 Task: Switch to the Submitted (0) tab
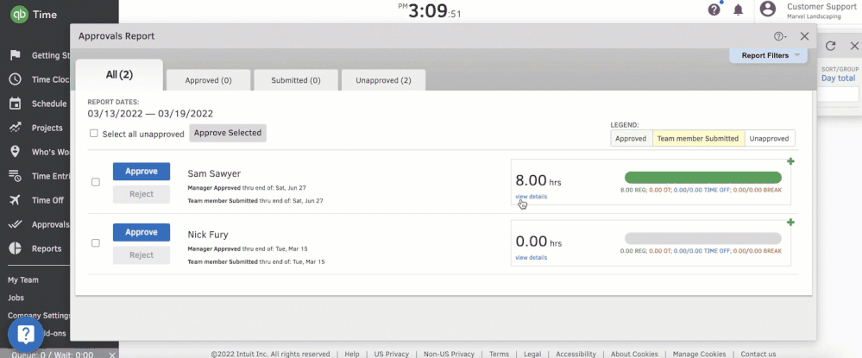[x=296, y=80]
